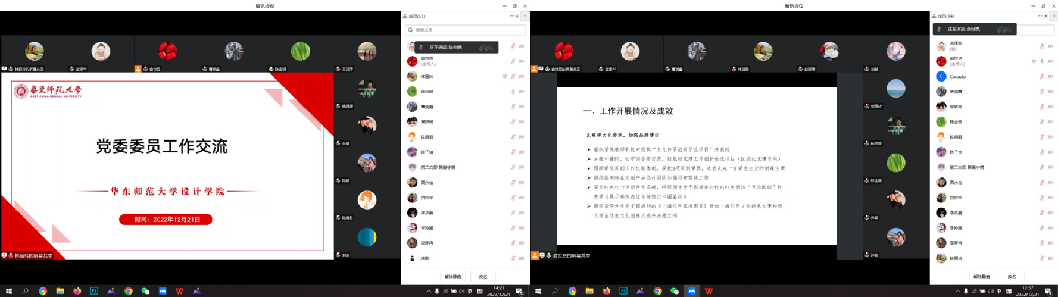
Task: Click 中 input language indicator on 13:57 taskbar
Action: tap(999, 291)
